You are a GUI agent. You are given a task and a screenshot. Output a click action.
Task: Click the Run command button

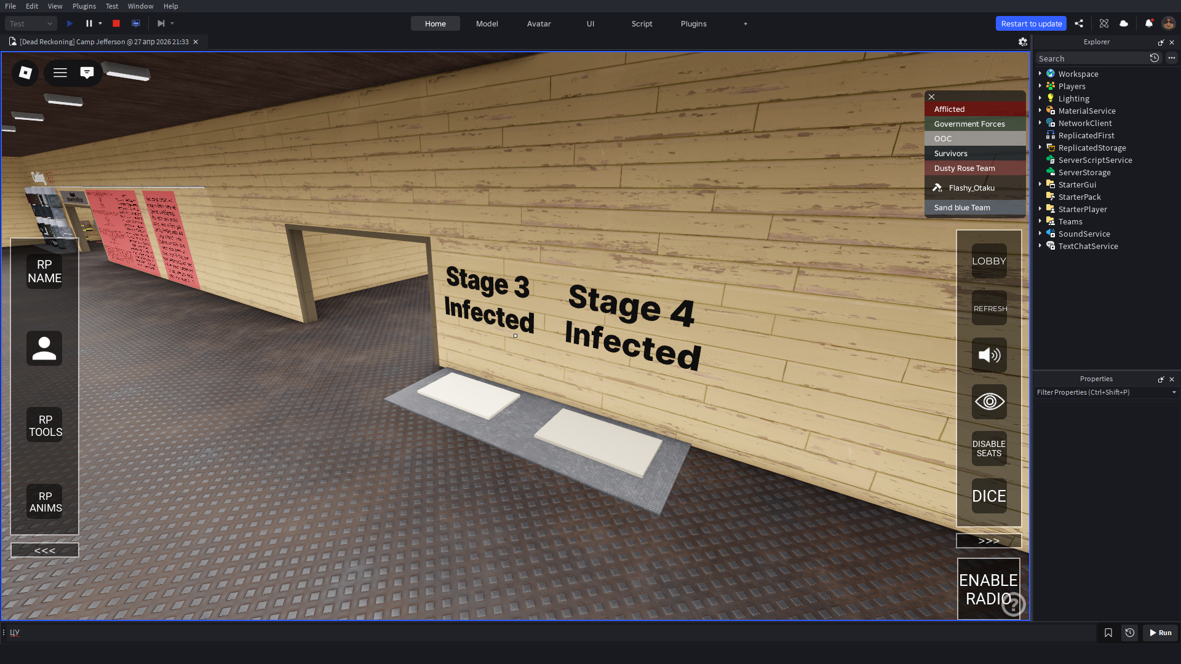(x=1160, y=633)
